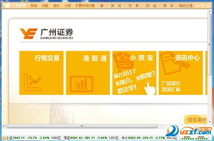Open the 报价 menu
The width and height of the screenshot is (214, 141).
click(x=57, y=6)
